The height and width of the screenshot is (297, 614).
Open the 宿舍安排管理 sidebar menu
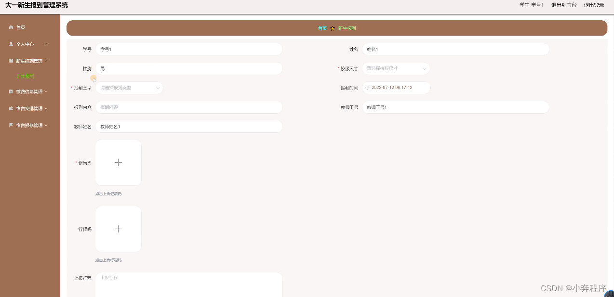(30, 108)
